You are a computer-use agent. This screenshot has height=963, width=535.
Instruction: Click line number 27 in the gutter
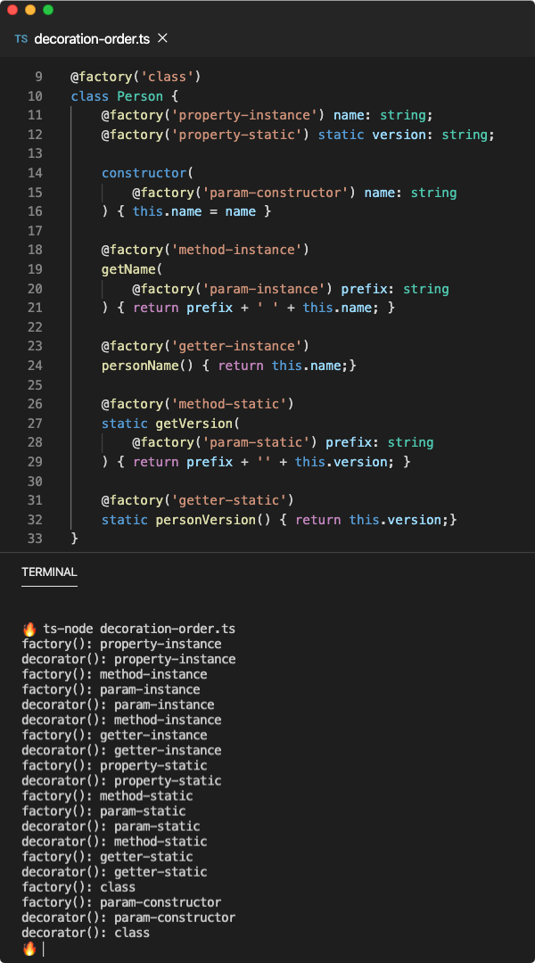(x=35, y=423)
